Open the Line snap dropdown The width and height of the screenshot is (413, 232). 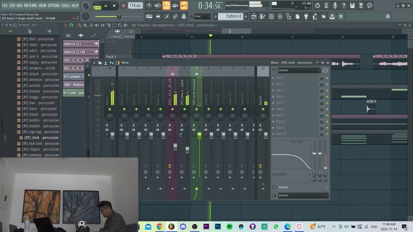point(202,16)
